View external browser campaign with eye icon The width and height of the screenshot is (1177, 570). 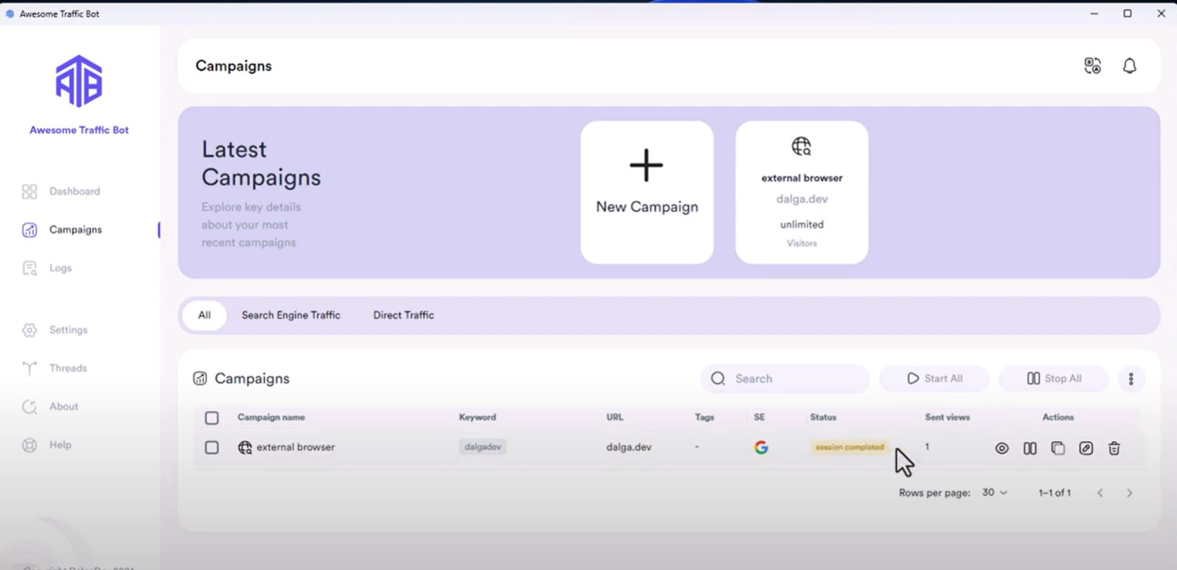(x=1001, y=448)
